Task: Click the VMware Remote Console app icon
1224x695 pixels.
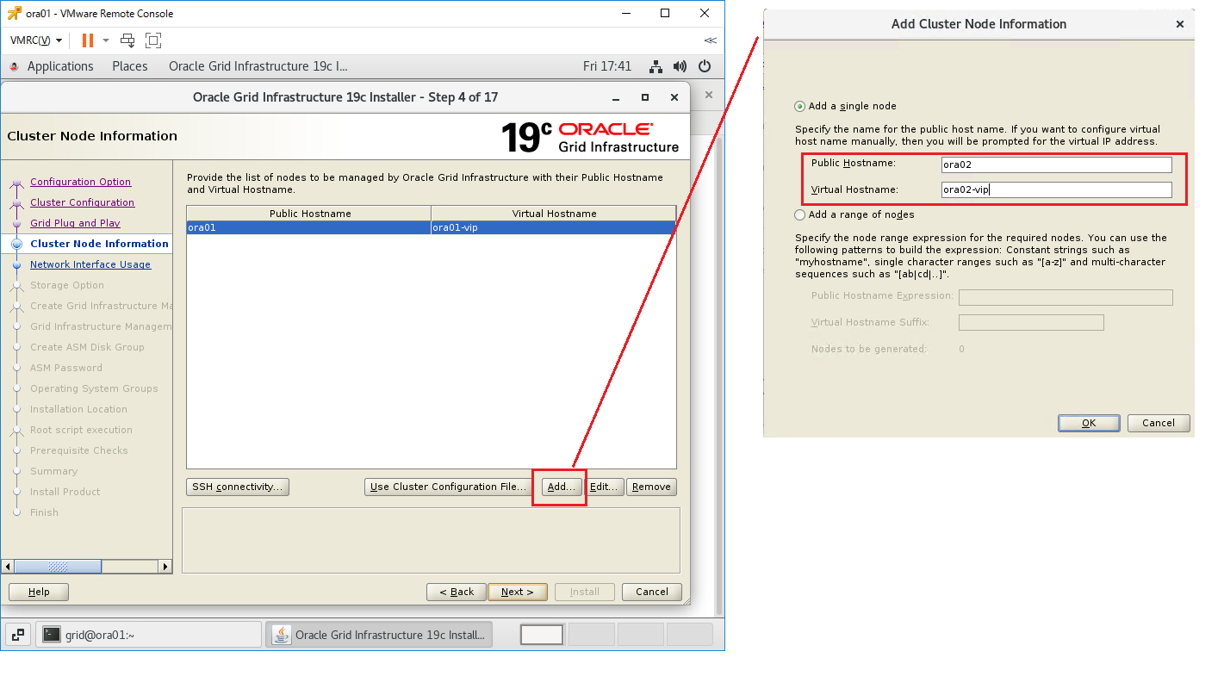Action: click(x=14, y=13)
